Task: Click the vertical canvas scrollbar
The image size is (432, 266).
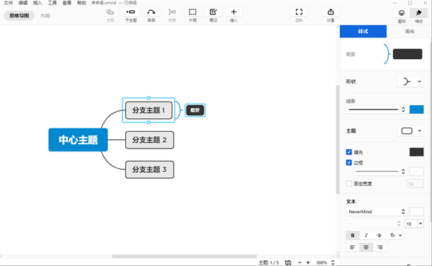Action: pos(338,140)
